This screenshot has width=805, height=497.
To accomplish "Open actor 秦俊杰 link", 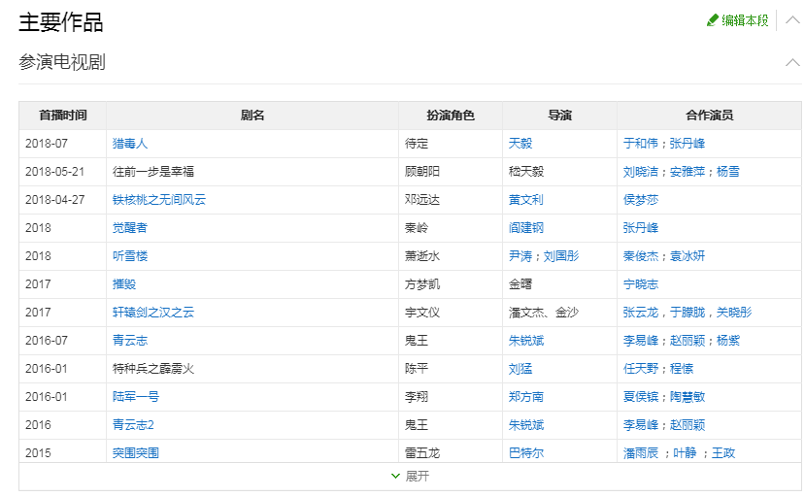I will point(640,256).
